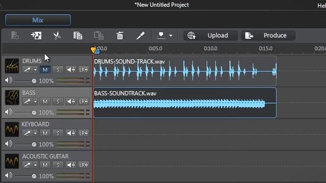The image size is (326, 183).
Task: Solo the KEYBOARD track
Action: click(58, 133)
